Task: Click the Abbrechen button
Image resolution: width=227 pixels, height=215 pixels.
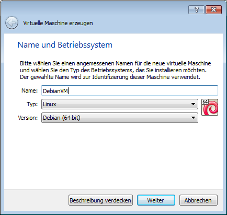Action: click(x=198, y=200)
